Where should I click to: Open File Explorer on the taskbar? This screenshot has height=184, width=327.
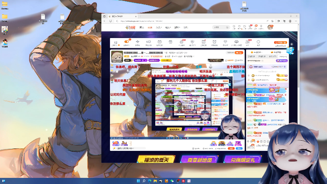point(155,181)
